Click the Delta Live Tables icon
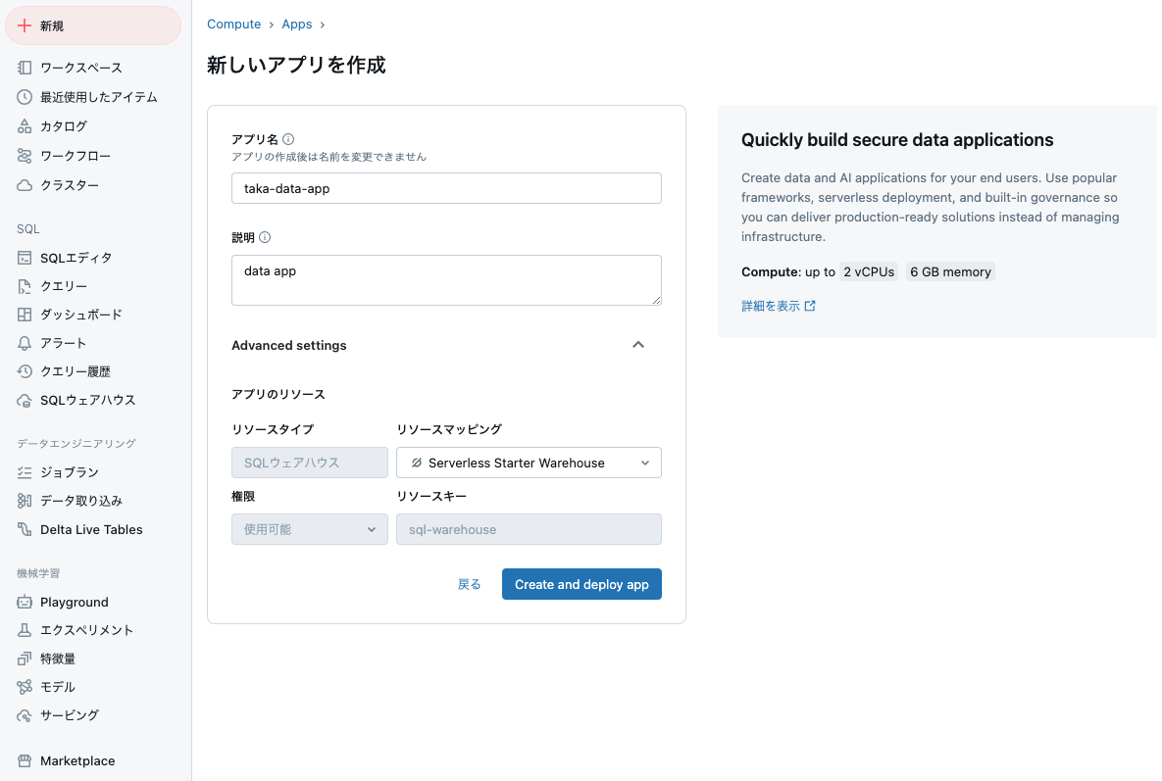The width and height of the screenshot is (1162, 781). click(x=25, y=529)
